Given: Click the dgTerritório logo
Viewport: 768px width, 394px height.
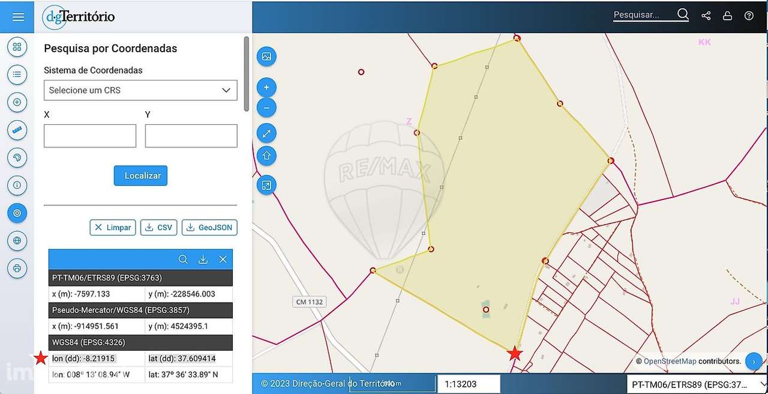Looking at the screenshot, I should [79, 17].
